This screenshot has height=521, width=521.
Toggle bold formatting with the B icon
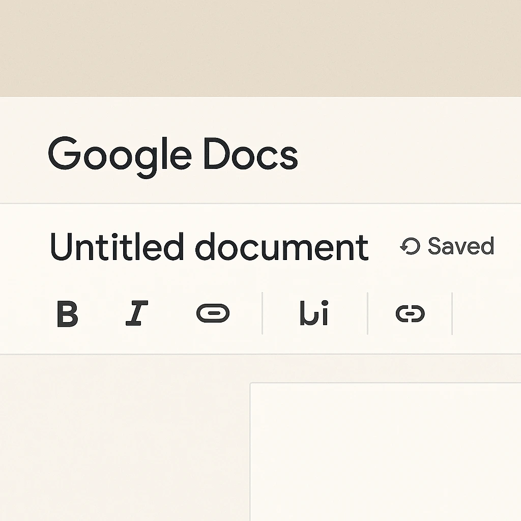point(67,313)
